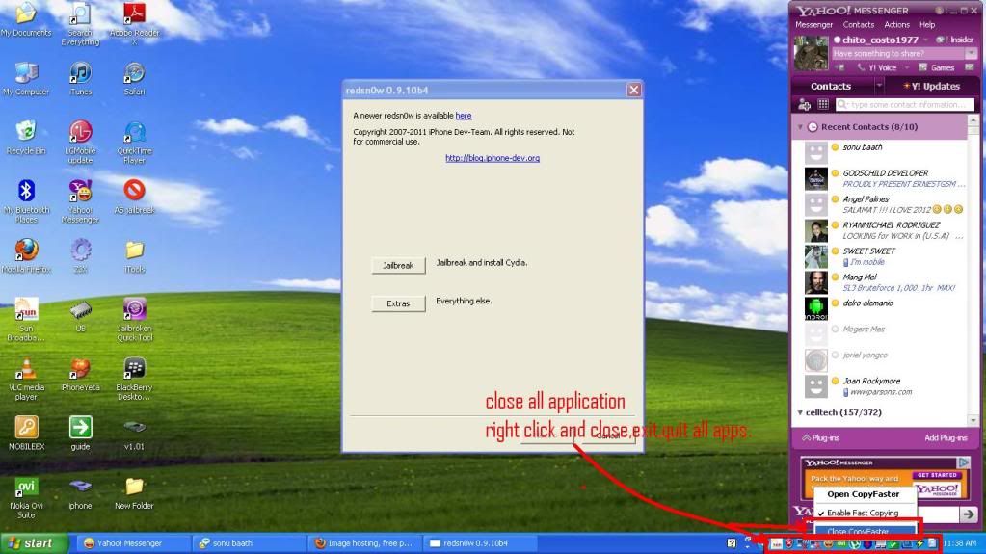
Task: Select the Sun Broadband shortcut
Action: coord(26,320)
